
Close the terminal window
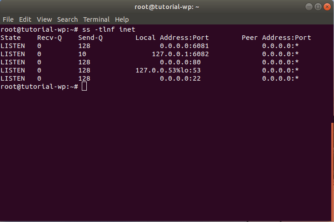(x=327, y=7)
